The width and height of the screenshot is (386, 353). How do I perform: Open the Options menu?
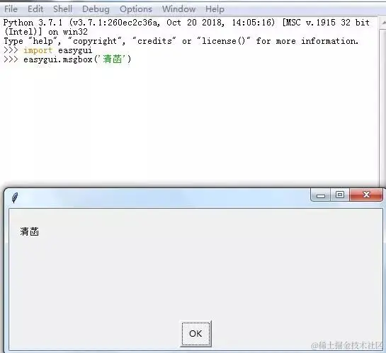pos(136,9)
